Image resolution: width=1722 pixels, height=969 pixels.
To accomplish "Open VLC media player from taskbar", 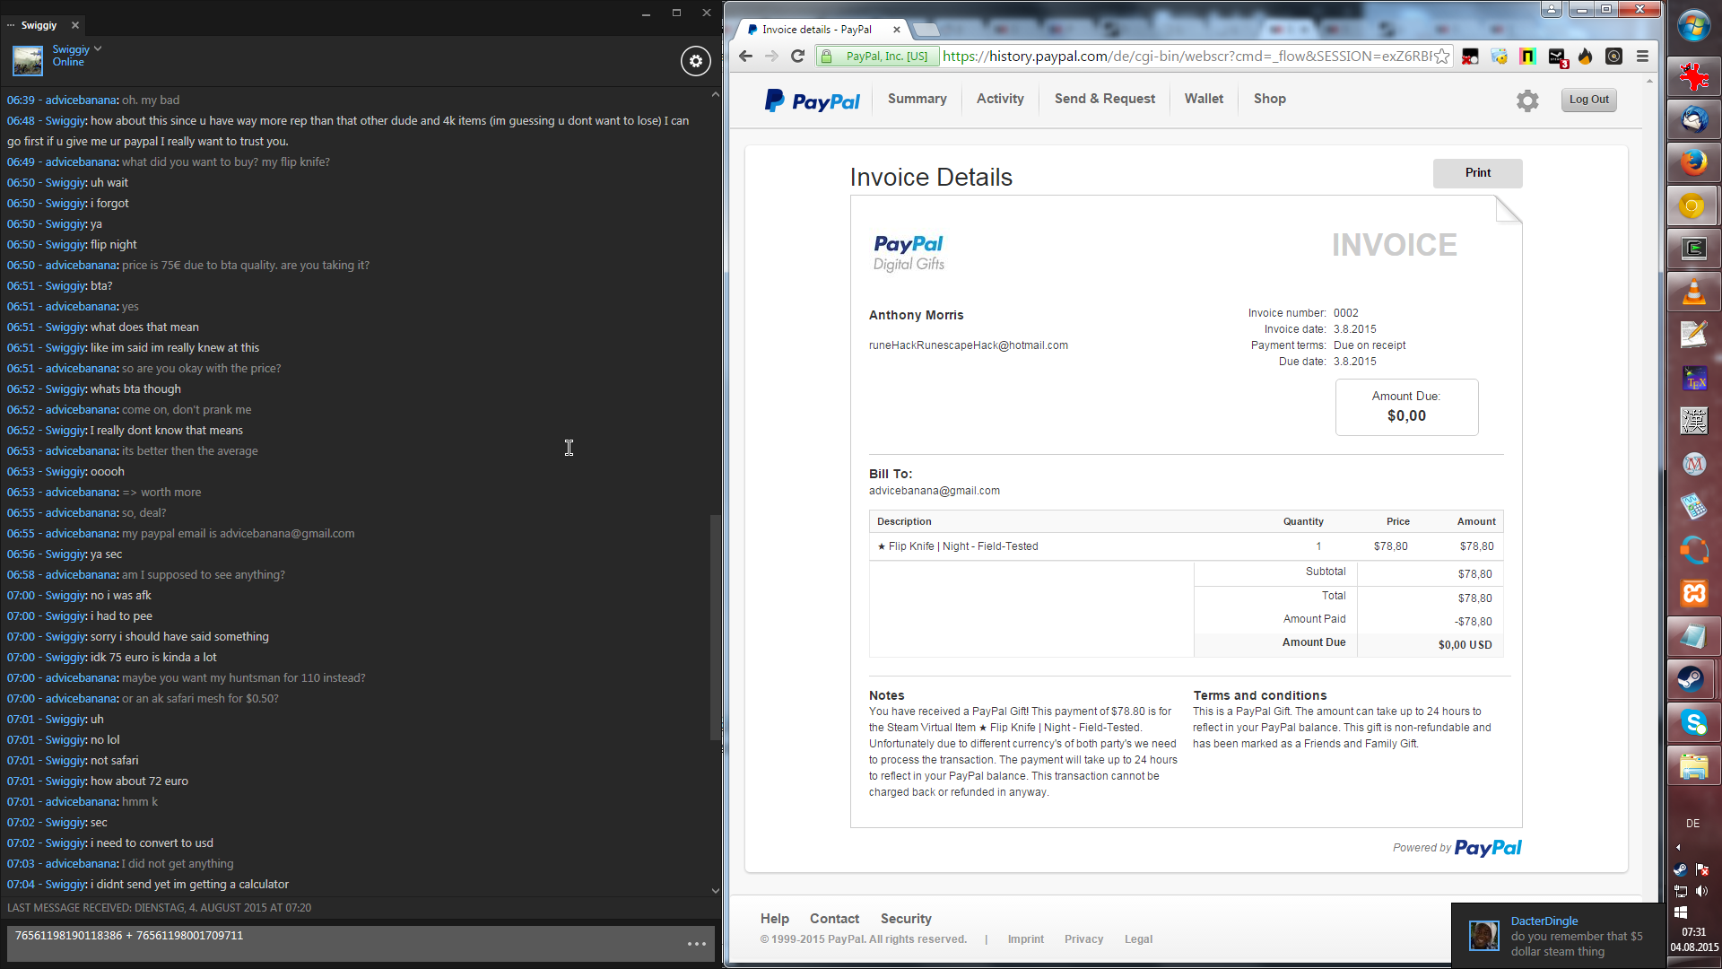I will point(1692,292).
